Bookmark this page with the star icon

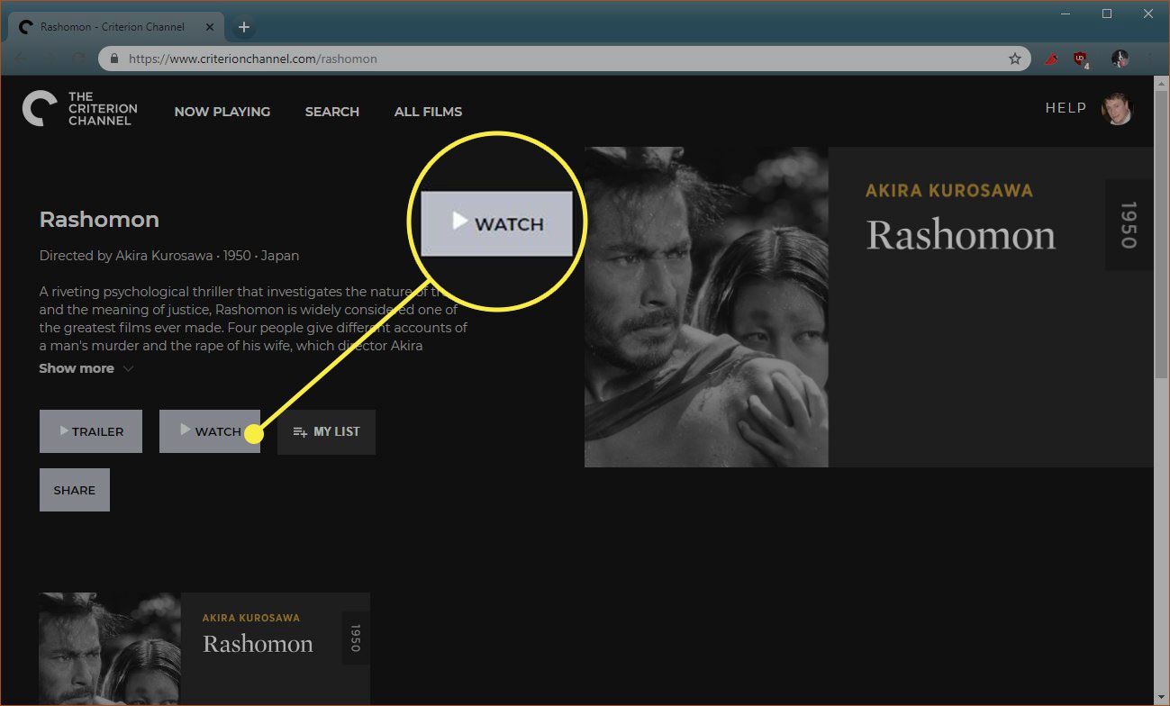coord(1015,59)
